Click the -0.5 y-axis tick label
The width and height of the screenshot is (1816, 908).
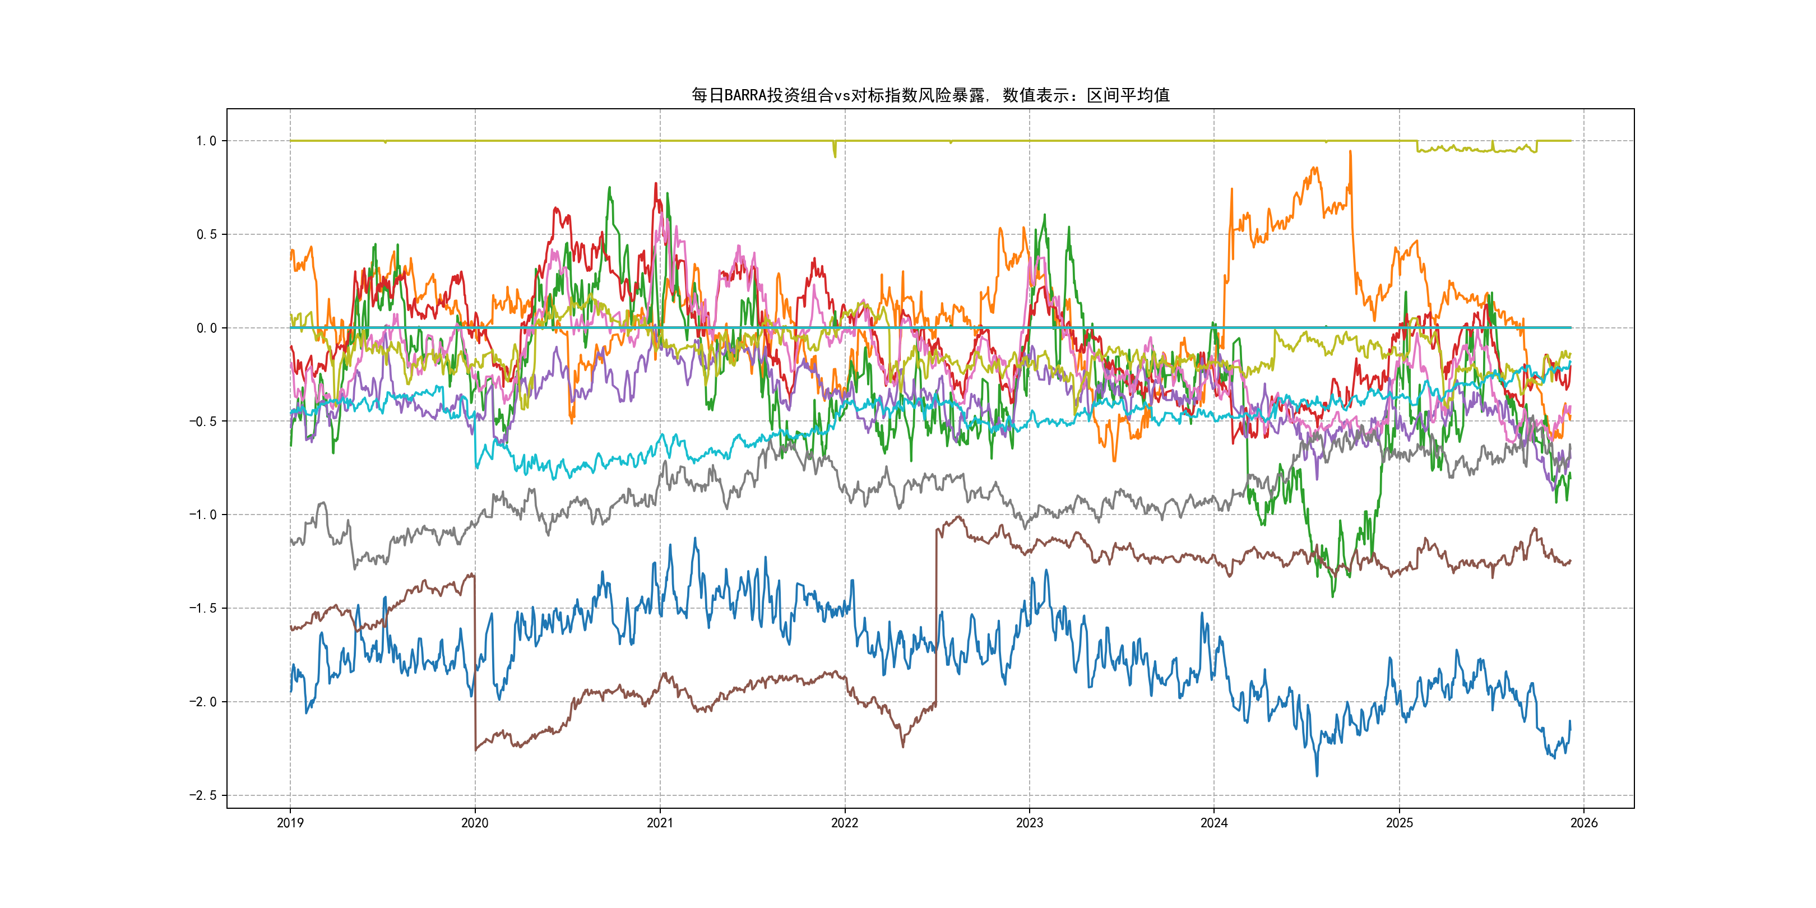click(x=202, y=421)
